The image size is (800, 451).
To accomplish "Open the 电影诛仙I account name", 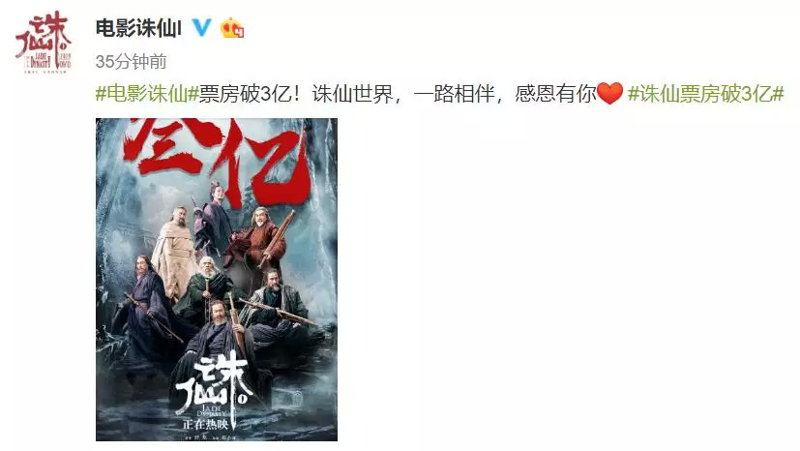I will 138,28.
